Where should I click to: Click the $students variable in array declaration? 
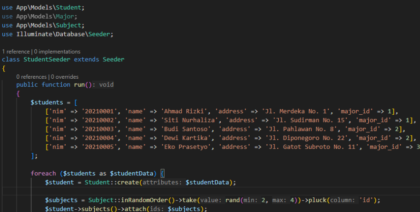point(46,102)
